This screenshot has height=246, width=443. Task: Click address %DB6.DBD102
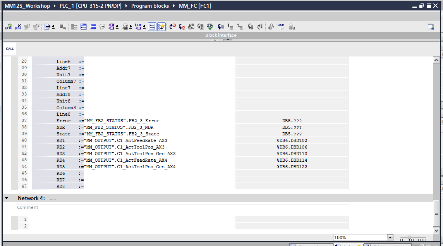tap(292, 140)
